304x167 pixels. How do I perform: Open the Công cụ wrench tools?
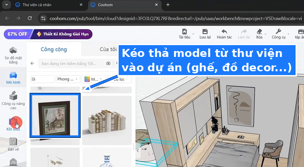tap(278, 34)
